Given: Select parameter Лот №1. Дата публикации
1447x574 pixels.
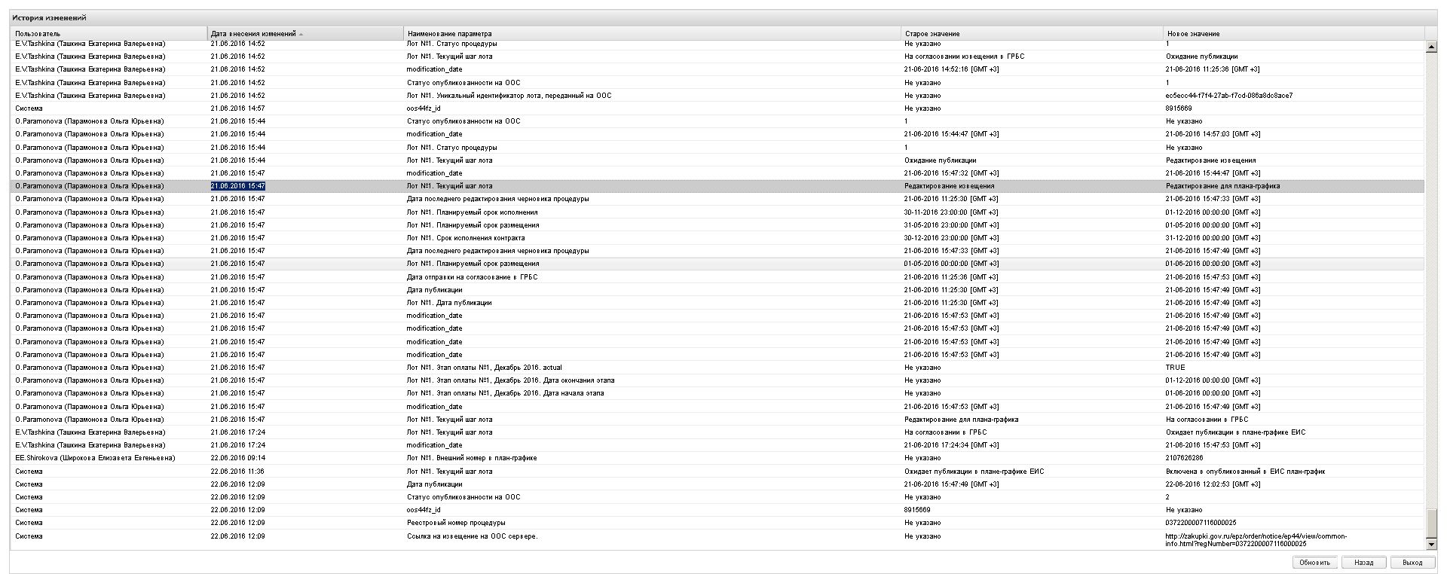Looking at the screenshot, I should coord(448,303).
